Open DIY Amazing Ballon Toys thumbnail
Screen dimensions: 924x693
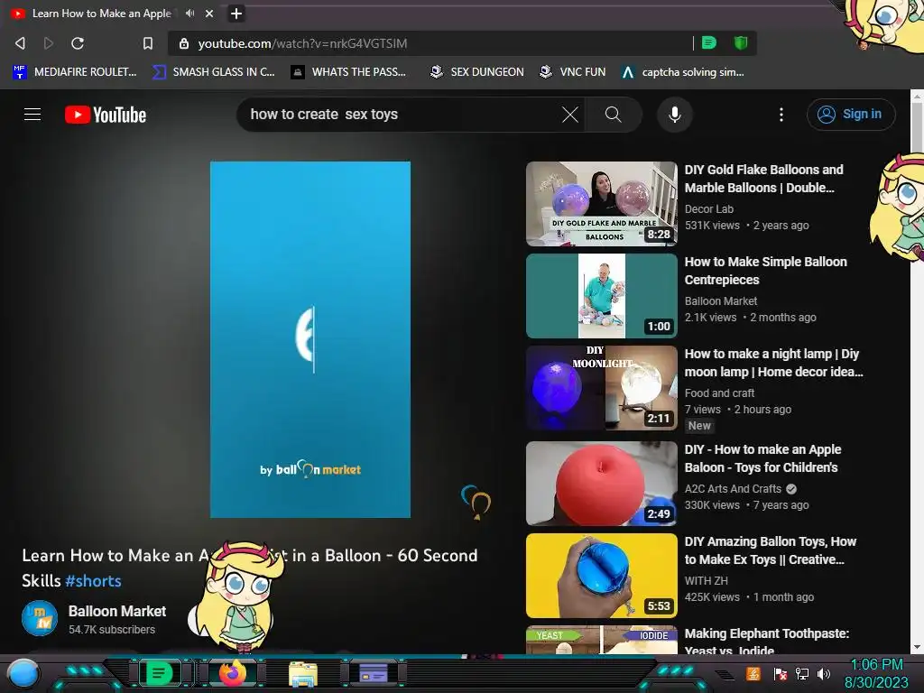[x=601, y=576]
